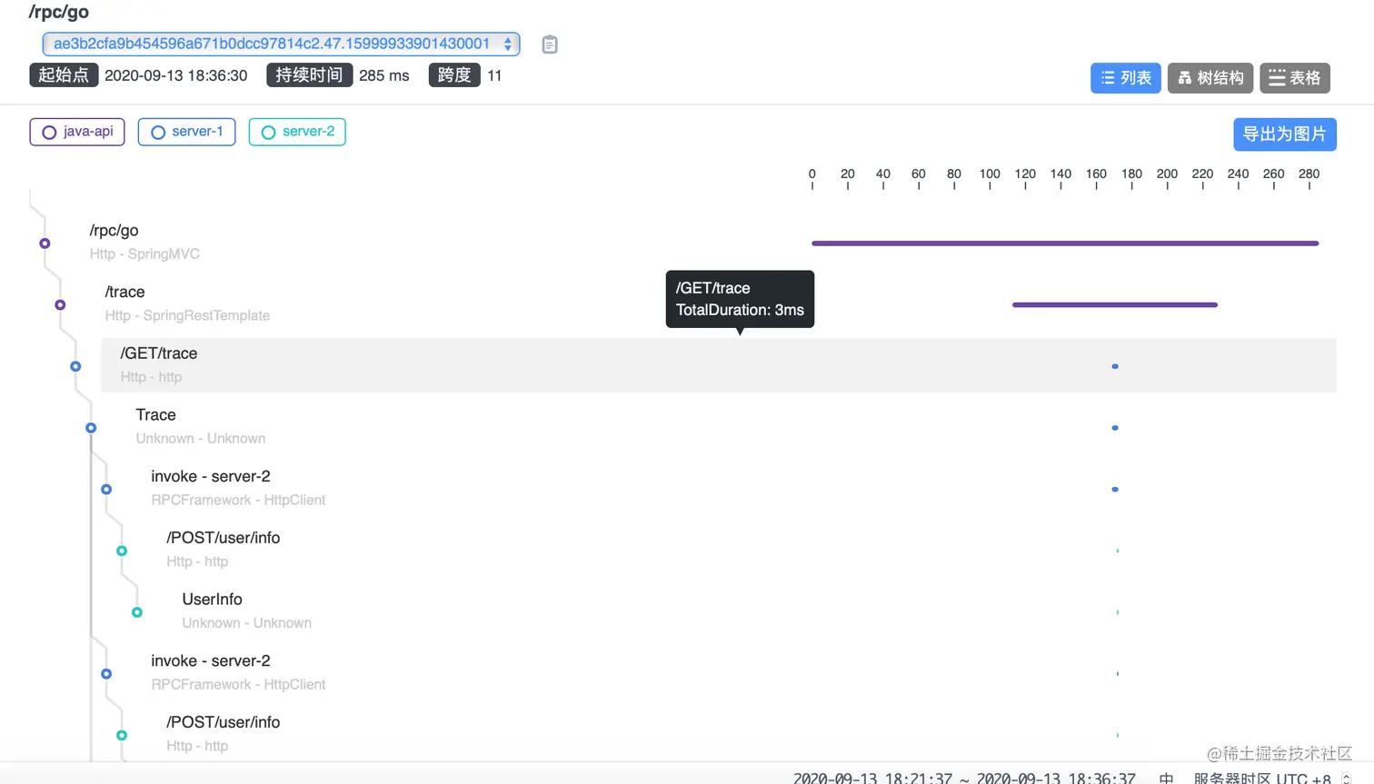Click the 285 ms duration value

(384, 76)
